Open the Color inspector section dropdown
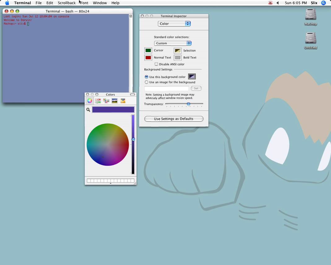This screenshot has height=265, width=331. tap(174, 24)
